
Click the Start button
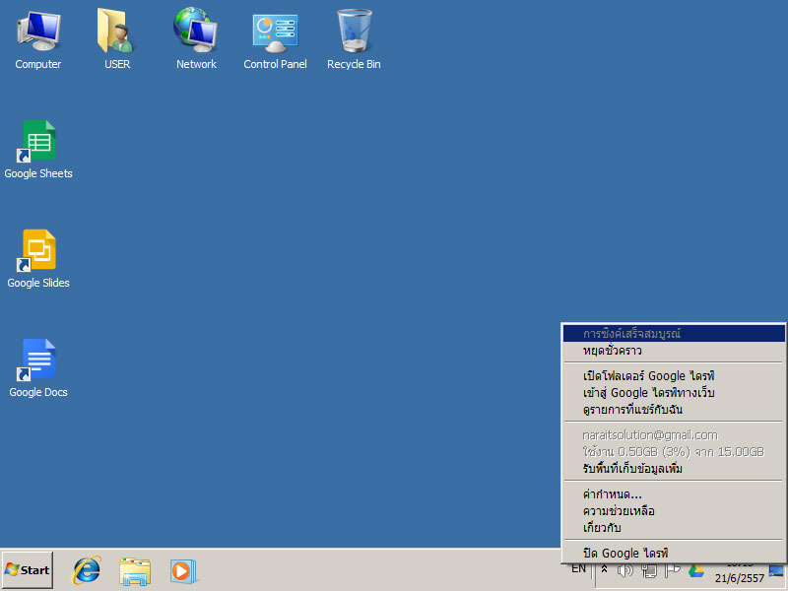click(28, 570)
